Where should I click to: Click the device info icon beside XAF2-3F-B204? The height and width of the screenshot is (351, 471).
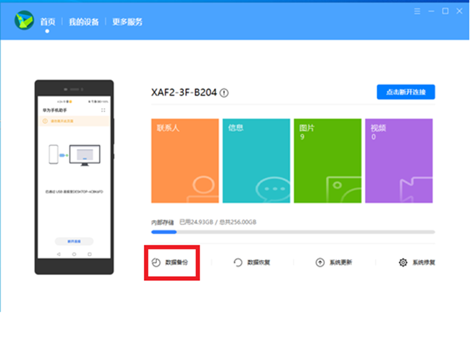[224, 93]
